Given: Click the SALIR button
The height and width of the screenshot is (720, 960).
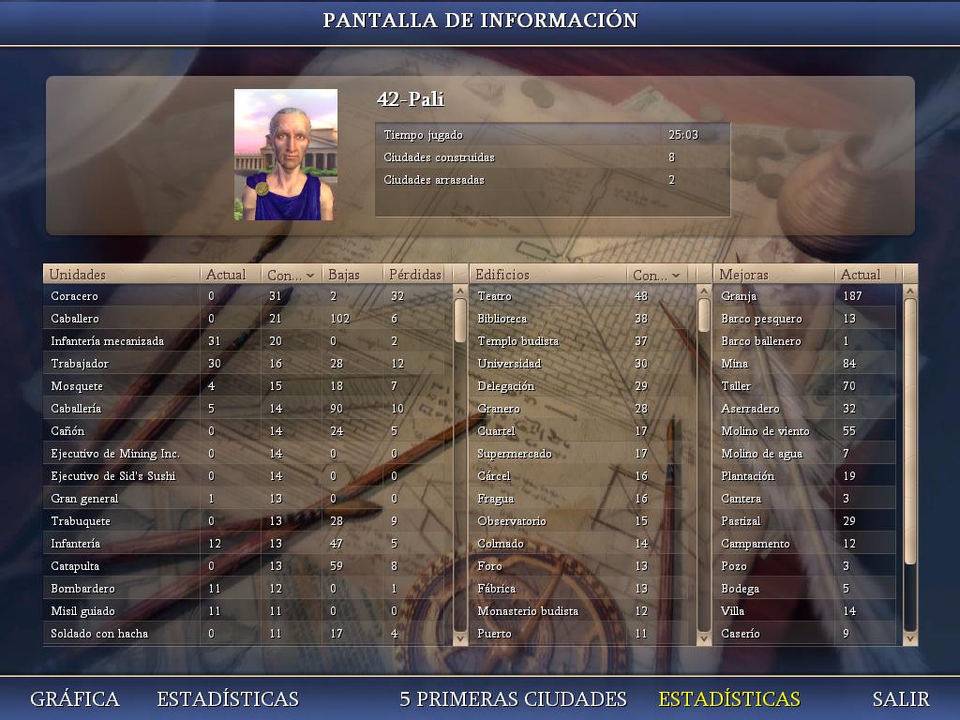Looking at the screenshot, I should pos(901,699).
